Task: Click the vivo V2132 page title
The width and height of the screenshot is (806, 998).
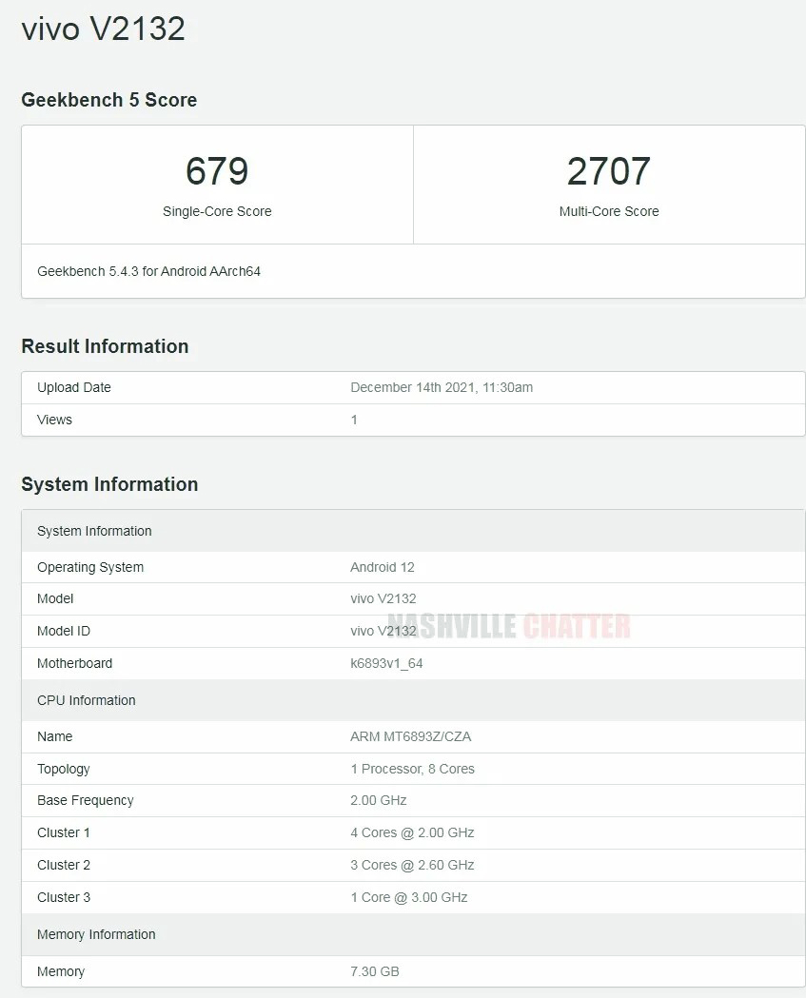Action: point(103,29)
